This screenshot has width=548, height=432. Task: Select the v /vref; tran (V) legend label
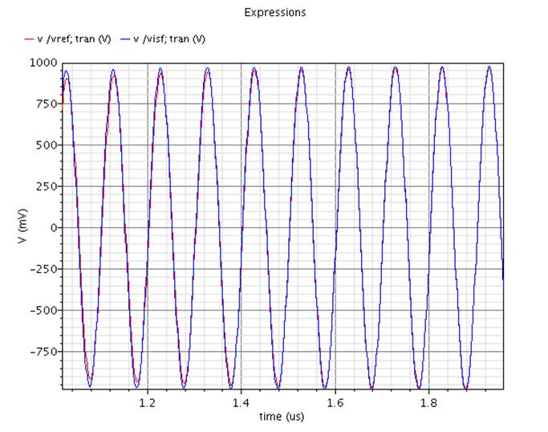pos(74,39)
